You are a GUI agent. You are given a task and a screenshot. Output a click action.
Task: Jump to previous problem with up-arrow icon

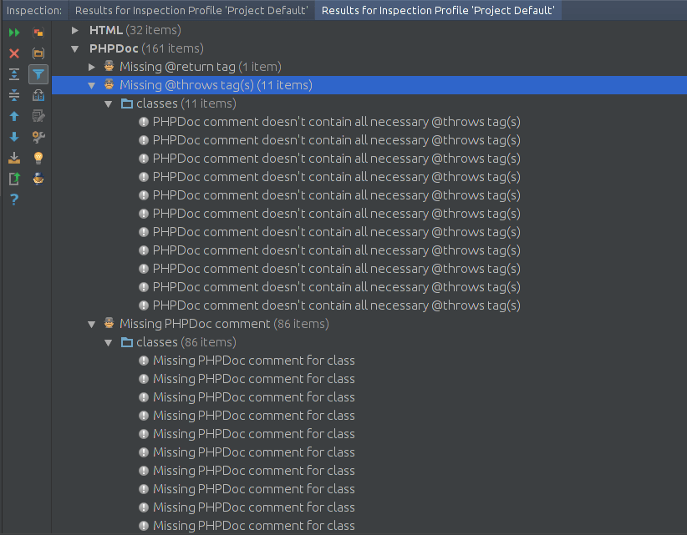13,116
